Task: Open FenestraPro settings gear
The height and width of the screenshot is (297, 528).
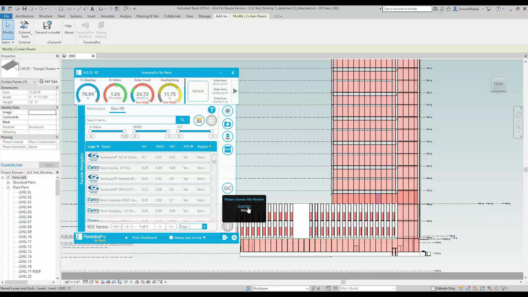Action: (x=234, y=238)
